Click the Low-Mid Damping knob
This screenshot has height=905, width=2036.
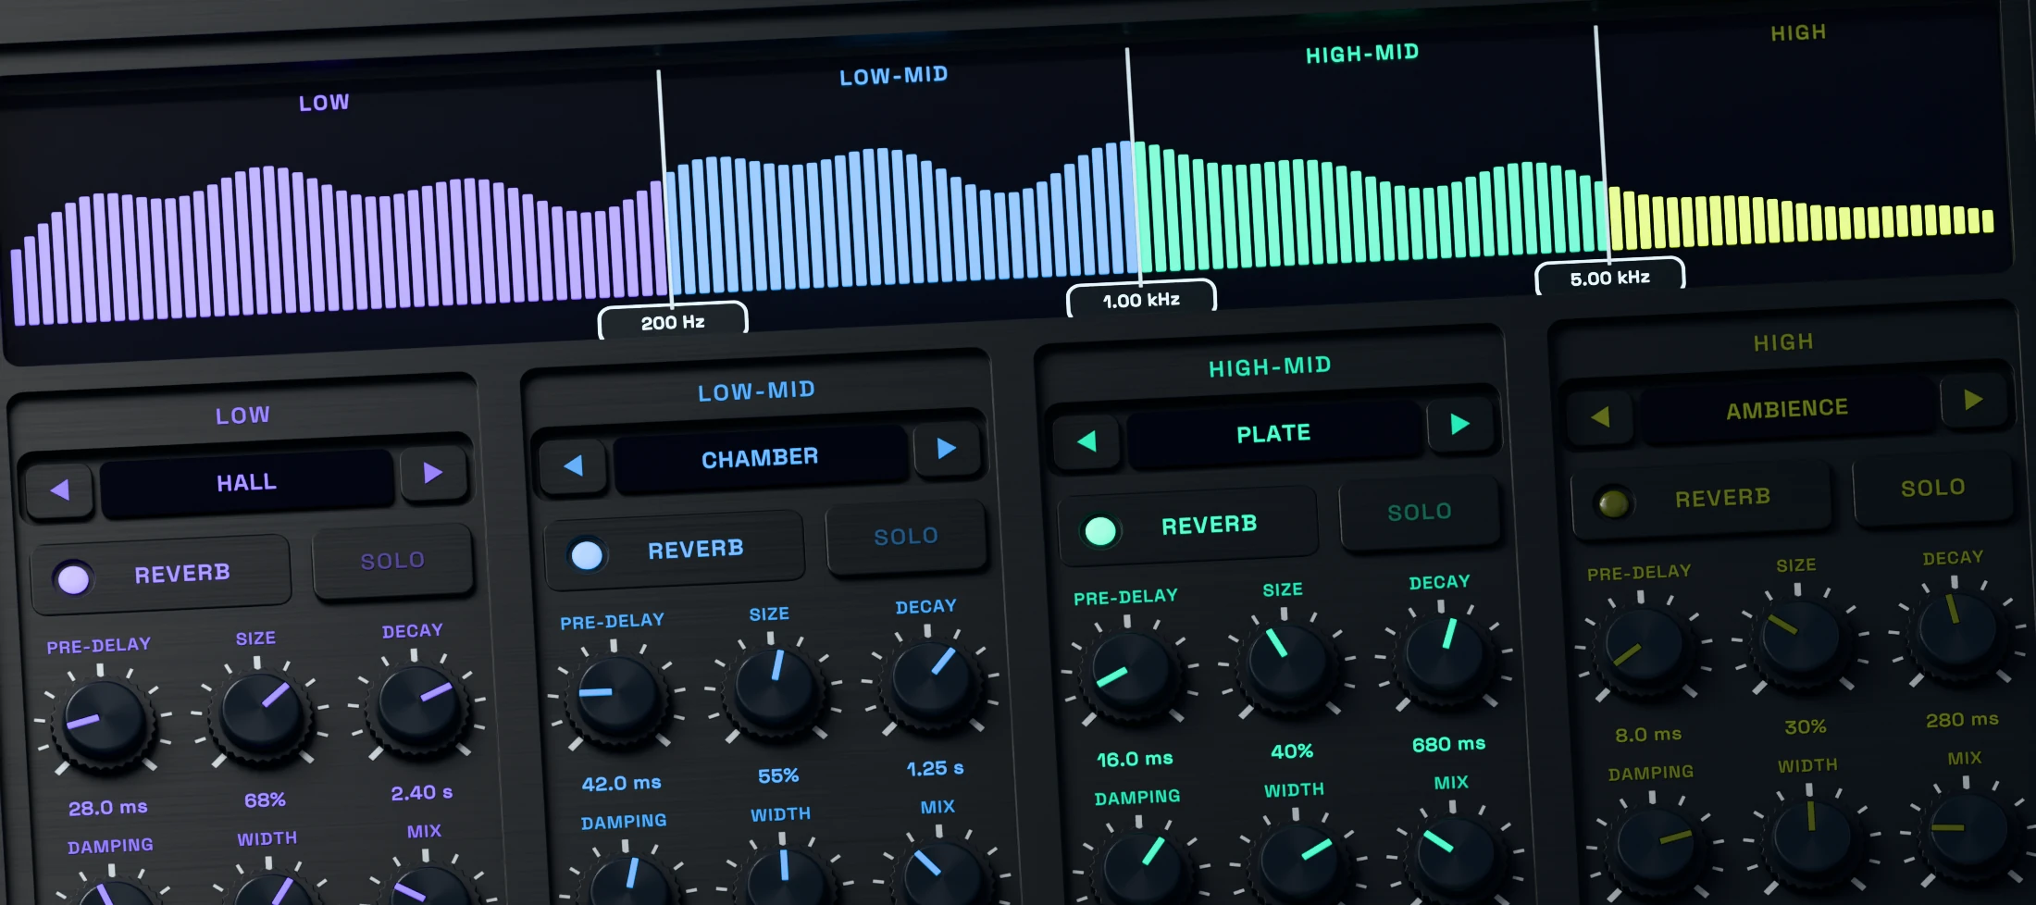pos(630,882)
